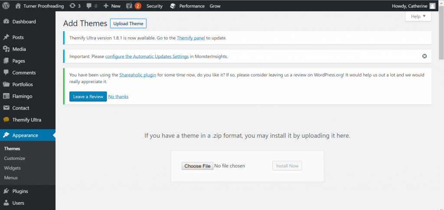This screenshot has height=210, width=444.
Task: Open the Themify Ultra menu label
Action: point(26,120)
